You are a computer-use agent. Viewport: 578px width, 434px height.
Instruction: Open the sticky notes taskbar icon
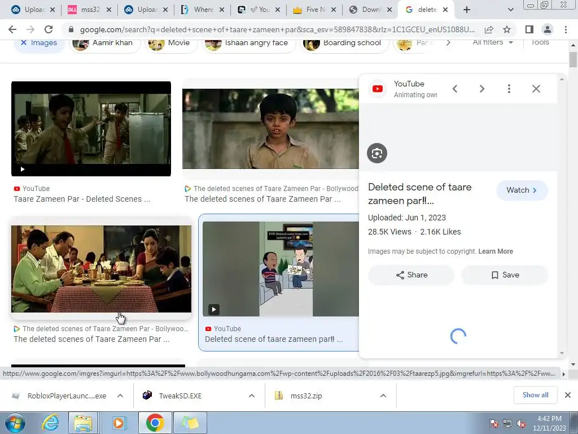pyautogui.click(x=190, y=423)
